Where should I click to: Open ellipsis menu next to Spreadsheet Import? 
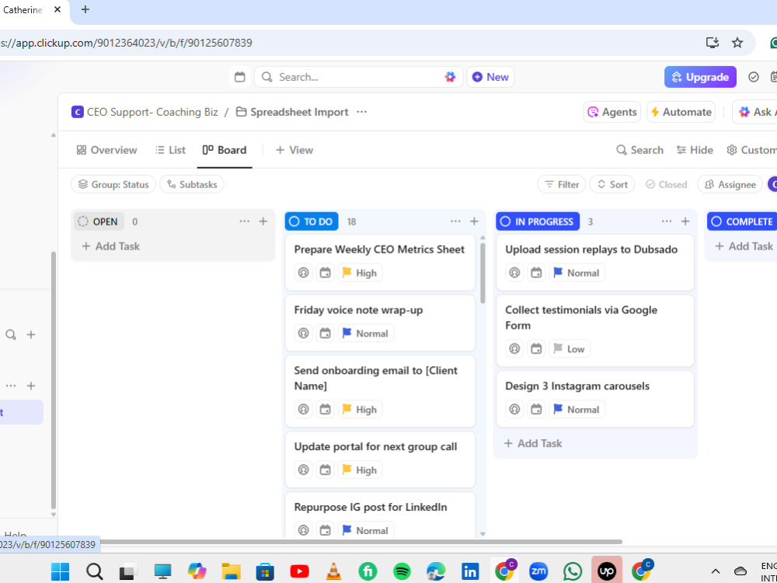point(362,112)
